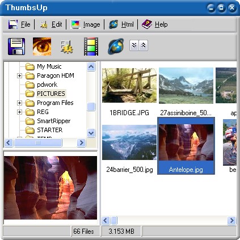240x240 pixels.
Task: Select the Paragon HDM folder
Action: pyautogui.click(x=56, y=75)
